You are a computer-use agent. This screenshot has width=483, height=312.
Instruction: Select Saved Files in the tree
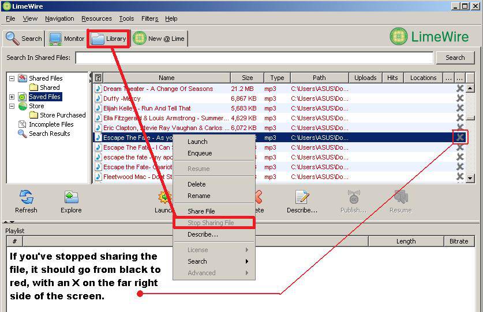pos(45,97)
